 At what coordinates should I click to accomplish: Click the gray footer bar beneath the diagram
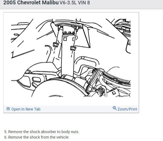click(x=71, y=109)
